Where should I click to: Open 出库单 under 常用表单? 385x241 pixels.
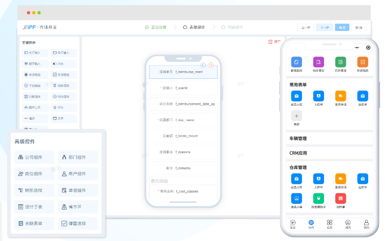[363, 98]
